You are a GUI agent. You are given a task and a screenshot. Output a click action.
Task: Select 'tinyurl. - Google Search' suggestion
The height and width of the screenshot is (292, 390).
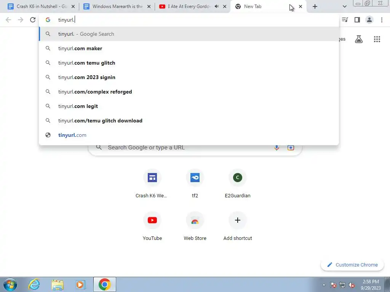pos(189,34)
